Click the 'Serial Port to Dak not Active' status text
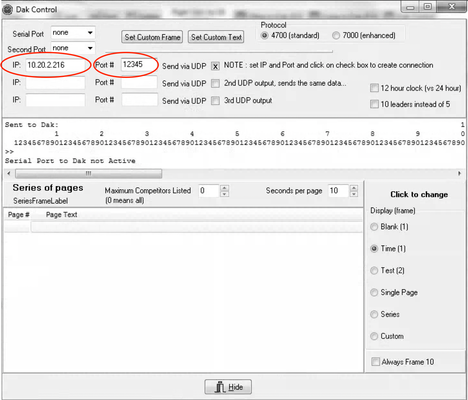This screenshot has width=468, height=400. pos(70,161)
